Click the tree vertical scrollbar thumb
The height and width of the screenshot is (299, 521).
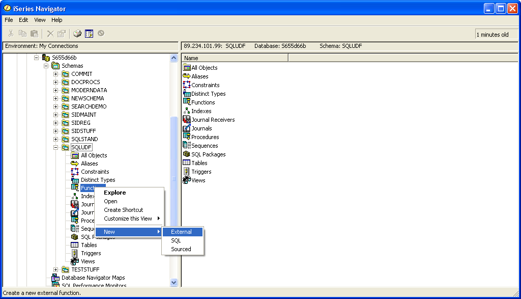(x=174, y=179)
